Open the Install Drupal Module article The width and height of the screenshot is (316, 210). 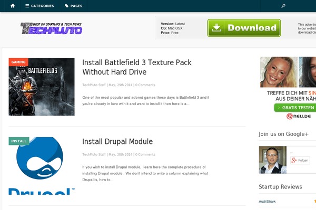pos(117,141)
